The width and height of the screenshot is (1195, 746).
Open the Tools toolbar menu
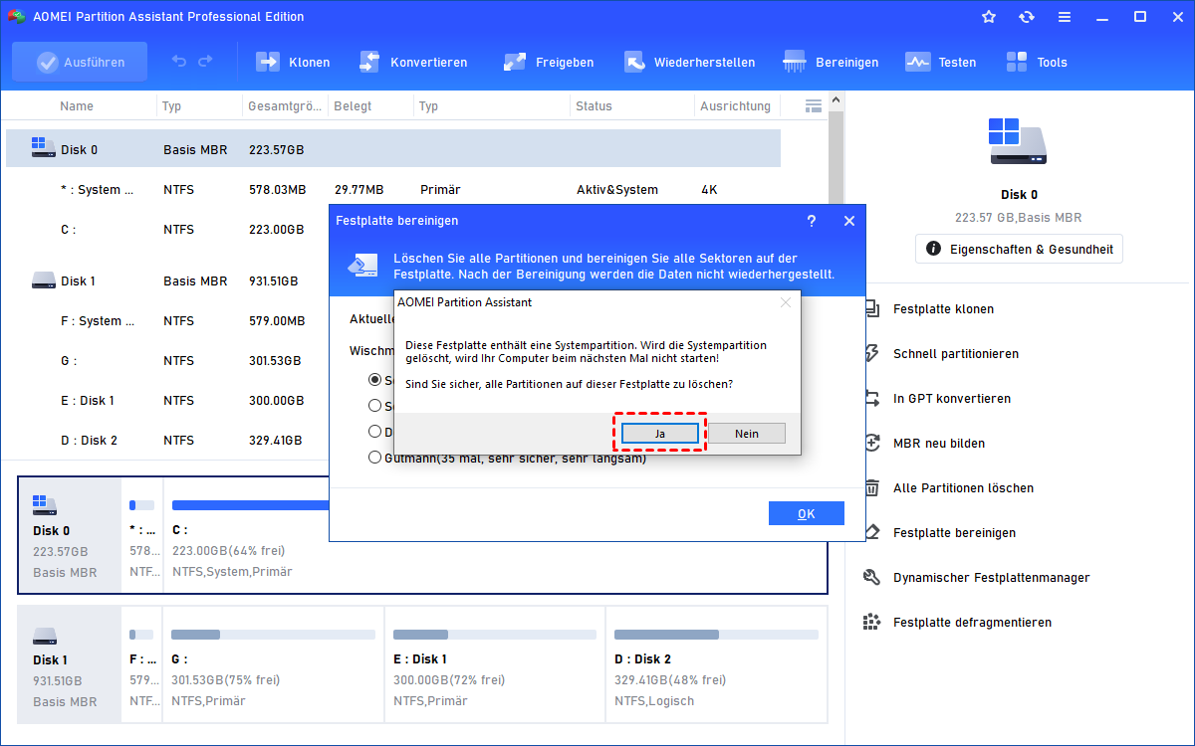tap(1036, 62)
